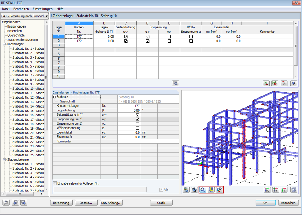Click the Berechnung button
The width and height of the screenshot is (302, 215).
pos(61,203)
